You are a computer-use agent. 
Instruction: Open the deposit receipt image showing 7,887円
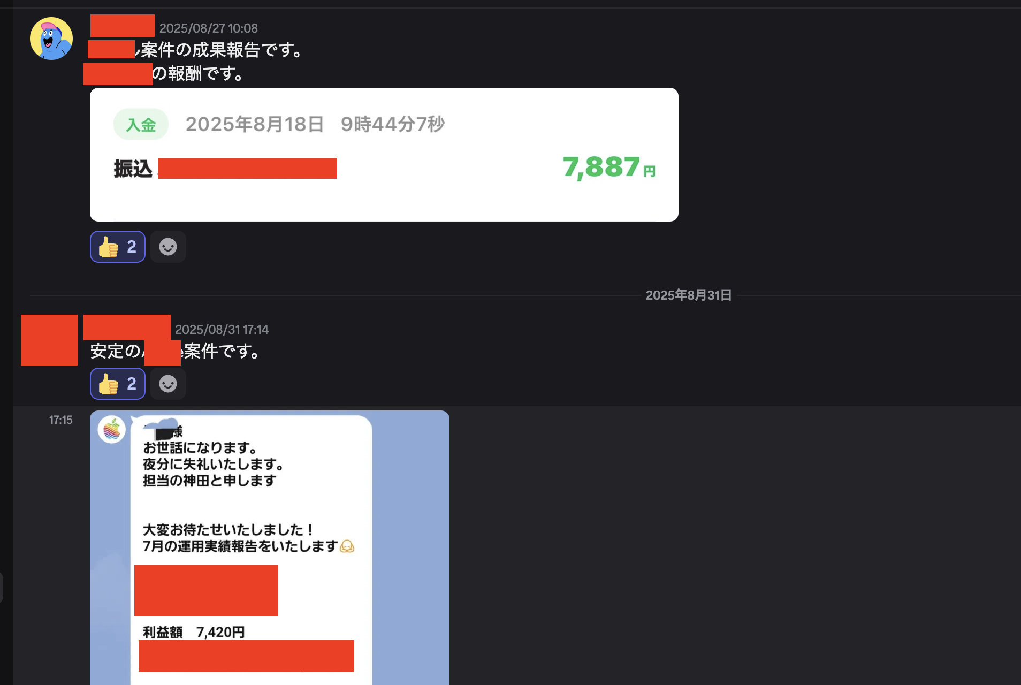click(x=384, y=155)
